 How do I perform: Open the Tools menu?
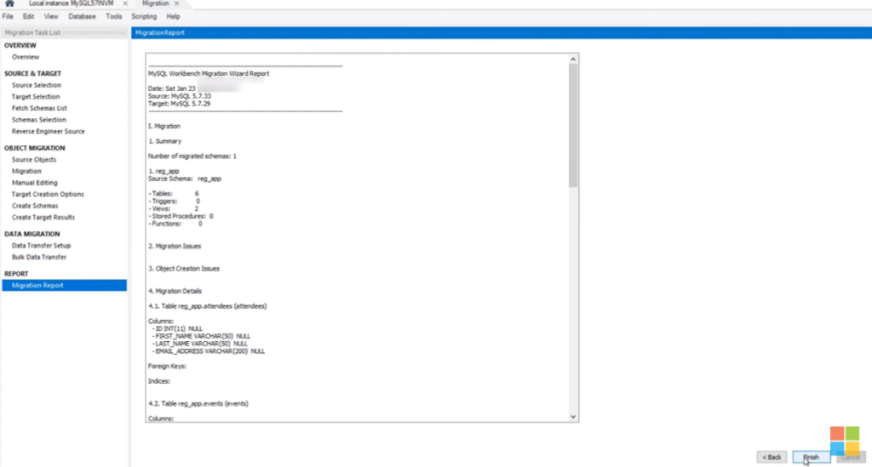(113, 17)
